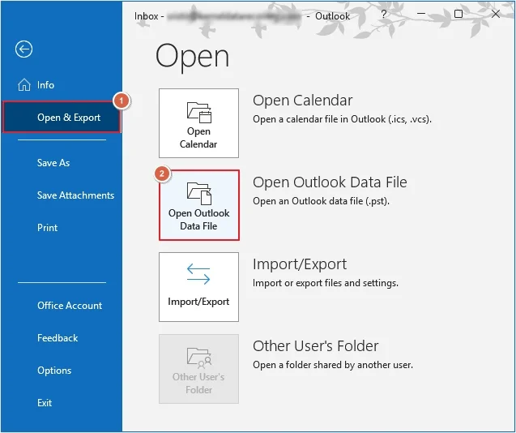The width and height of the screenshot is (516, 433).
Task: Click 'Open a calendar file in Outlook' description
Action: pyautogui.click(x=342, y=119)
